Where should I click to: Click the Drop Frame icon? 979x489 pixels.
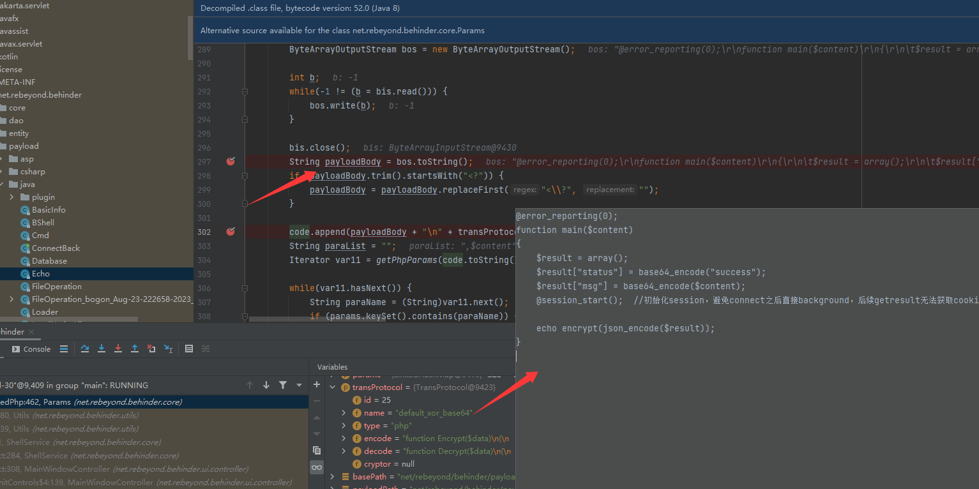click(151, 349)
